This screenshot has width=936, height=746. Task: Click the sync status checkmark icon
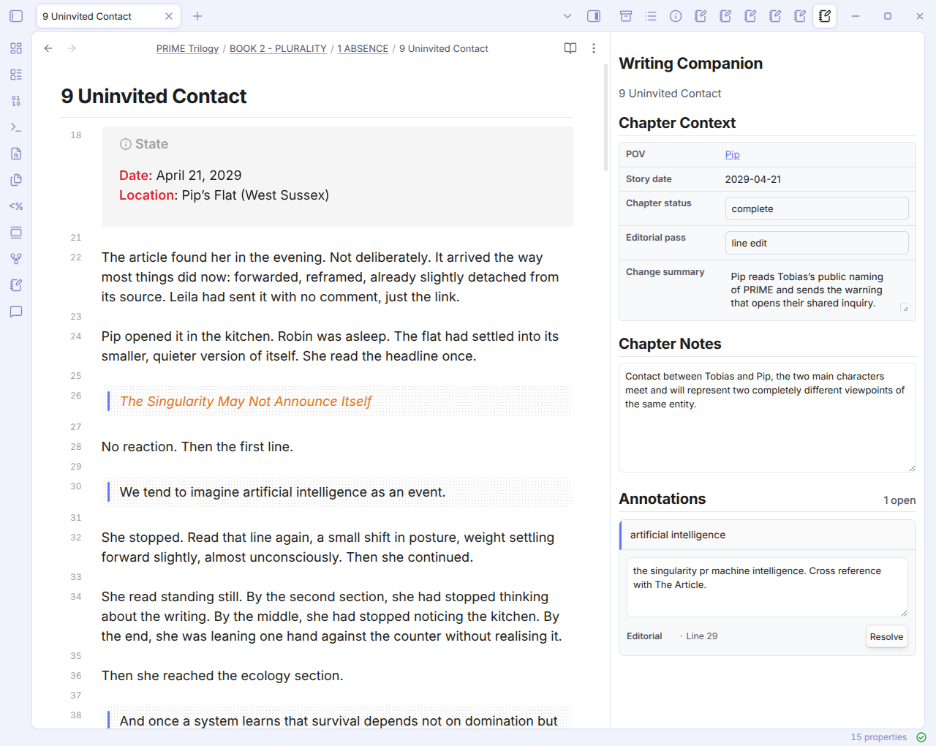(x=921, y=737)
